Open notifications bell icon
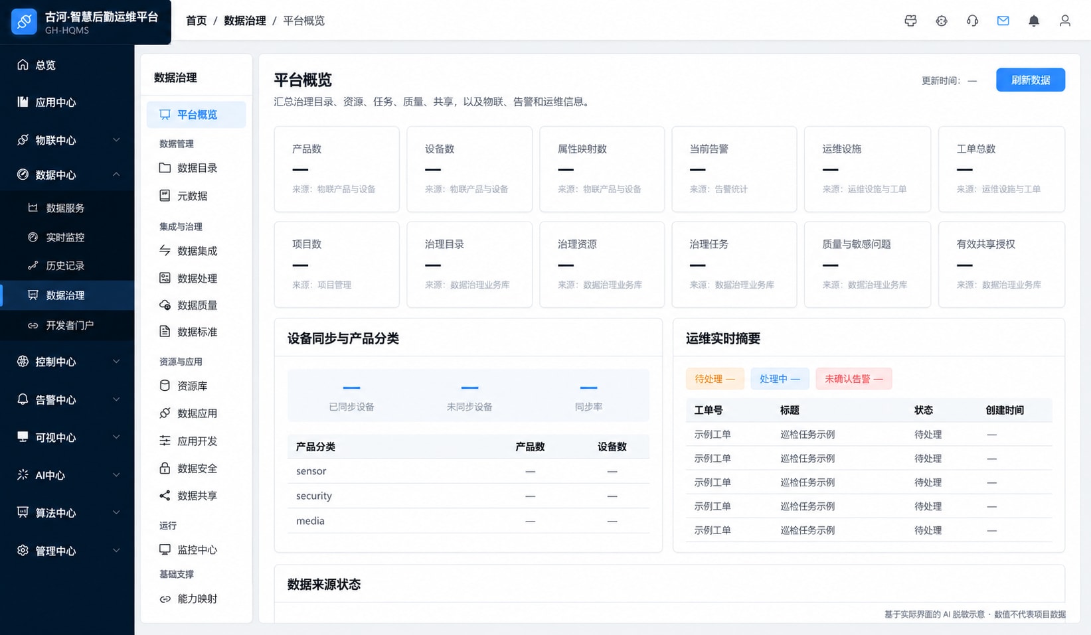The height and width of the screenshot is (635, 1091). (x=1034, y=21)
